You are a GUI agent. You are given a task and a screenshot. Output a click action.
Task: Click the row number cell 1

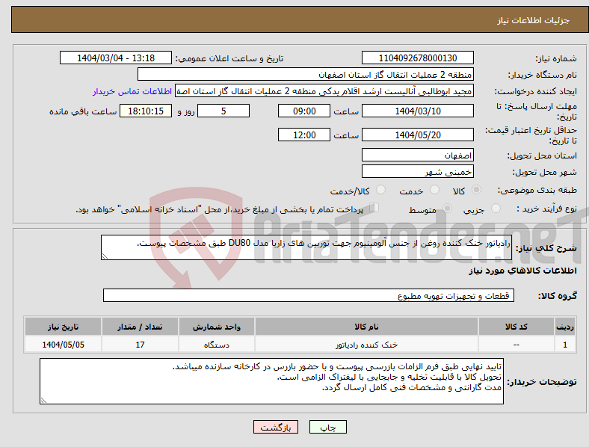pos(565,345)
